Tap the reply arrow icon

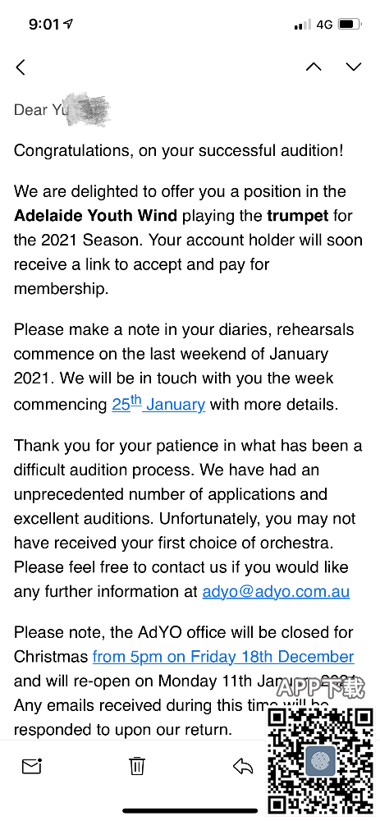click(x=243, y=767)
